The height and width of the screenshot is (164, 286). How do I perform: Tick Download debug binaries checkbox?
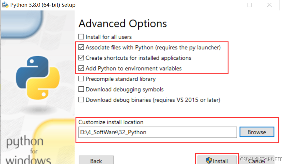point(81,100)
